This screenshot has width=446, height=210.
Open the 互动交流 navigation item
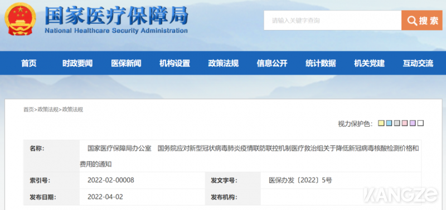tap(418, 63)
